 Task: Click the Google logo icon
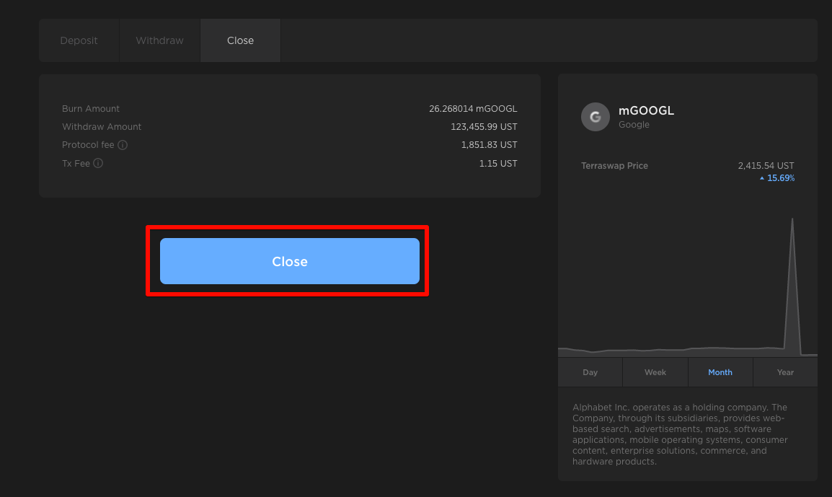(595, 117)
